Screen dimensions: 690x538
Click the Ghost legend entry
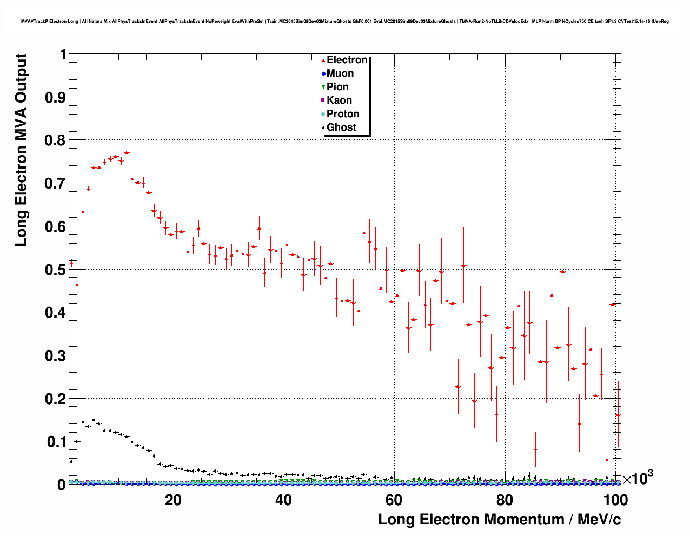339,127
